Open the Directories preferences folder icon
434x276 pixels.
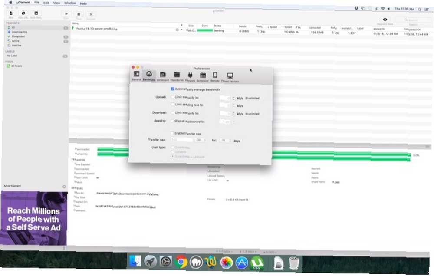pos(177,75)
